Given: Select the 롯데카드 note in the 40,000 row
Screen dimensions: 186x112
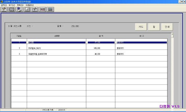Looking at the screenshot, I should [120, 54].
